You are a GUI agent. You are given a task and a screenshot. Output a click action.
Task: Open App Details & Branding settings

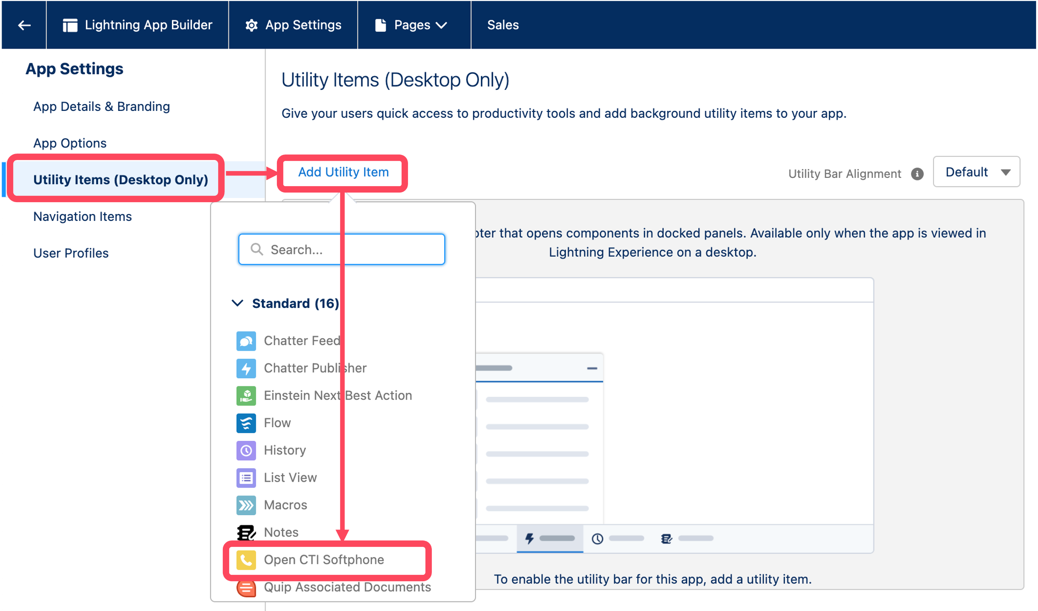click(101, 106)
